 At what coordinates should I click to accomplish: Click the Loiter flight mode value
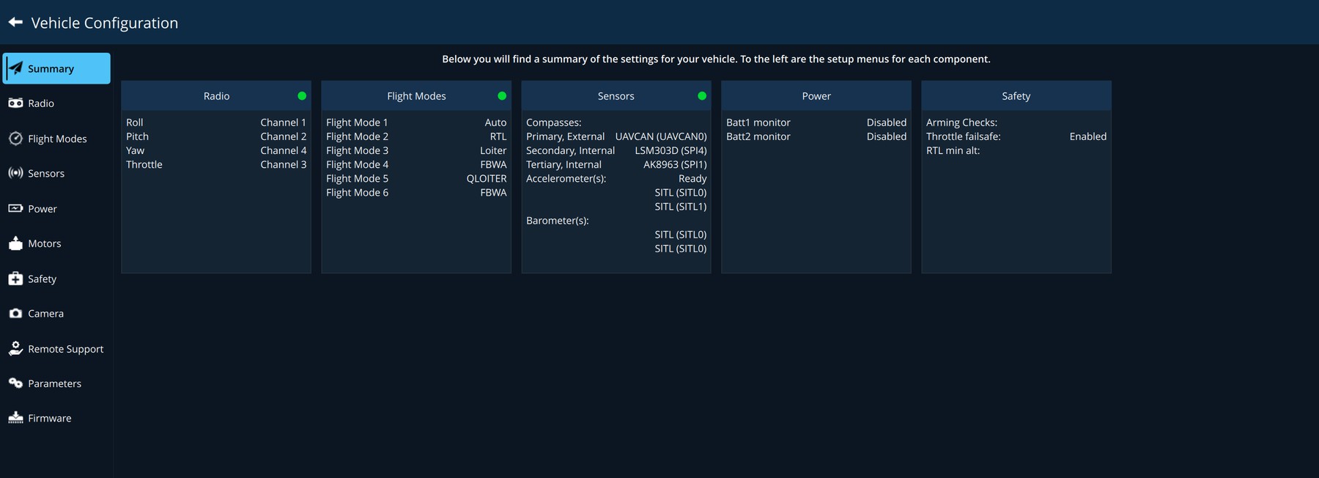click(x=493, y=150)
